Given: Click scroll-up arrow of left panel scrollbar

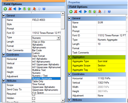Looking at the screenshot, I should [x=63, y=14].
